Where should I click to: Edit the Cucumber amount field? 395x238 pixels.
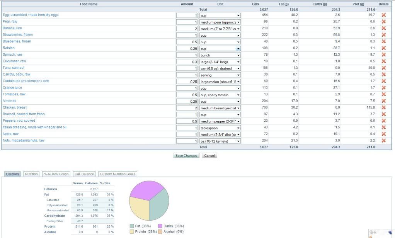(187, 62)
